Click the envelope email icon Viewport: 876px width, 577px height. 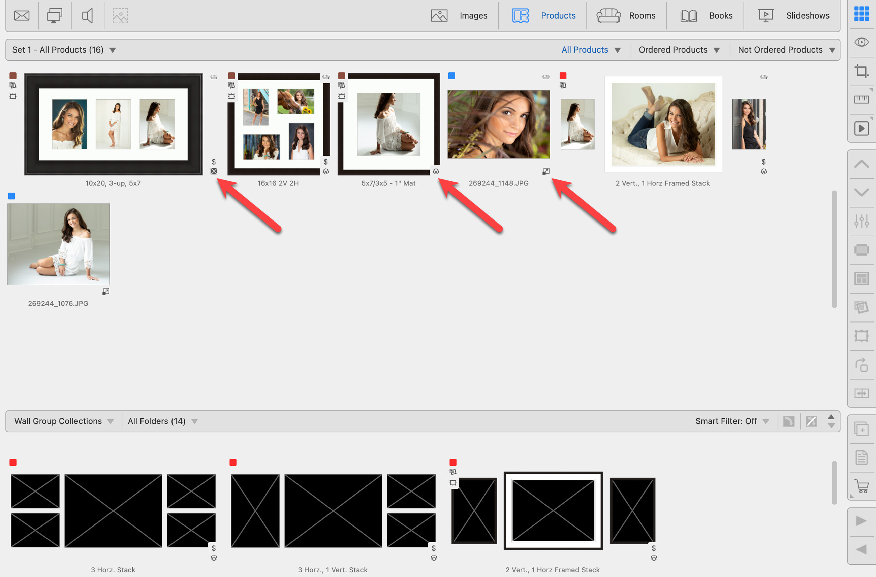22,15
